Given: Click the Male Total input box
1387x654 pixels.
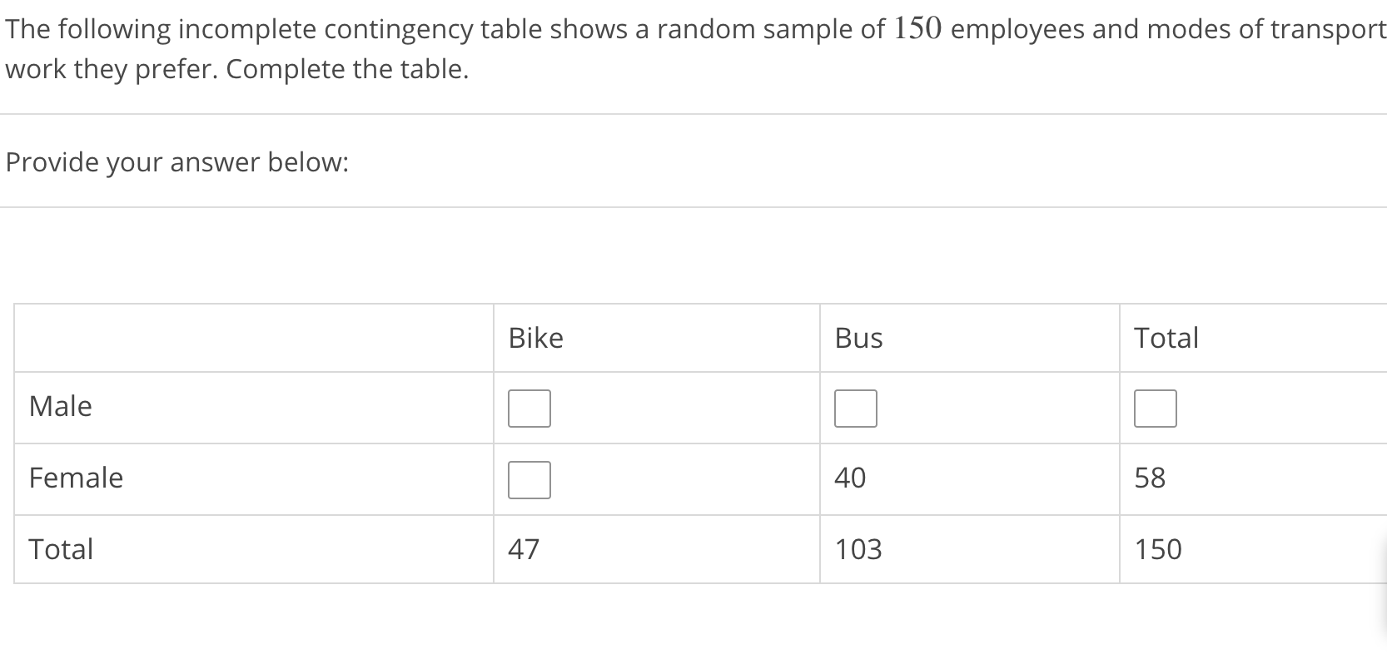Looking at the screenshot, I should 1156,408.
